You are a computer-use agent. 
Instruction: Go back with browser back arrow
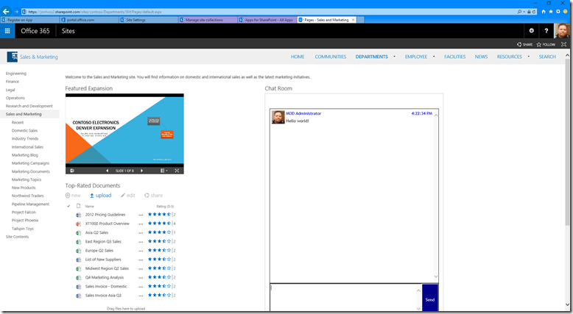[x=6, y=12]
